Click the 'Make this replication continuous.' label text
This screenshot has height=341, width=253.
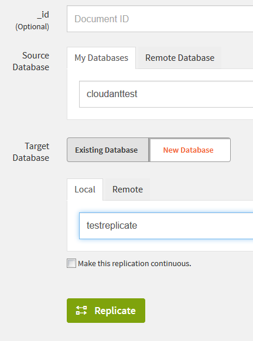click(135, 263)
